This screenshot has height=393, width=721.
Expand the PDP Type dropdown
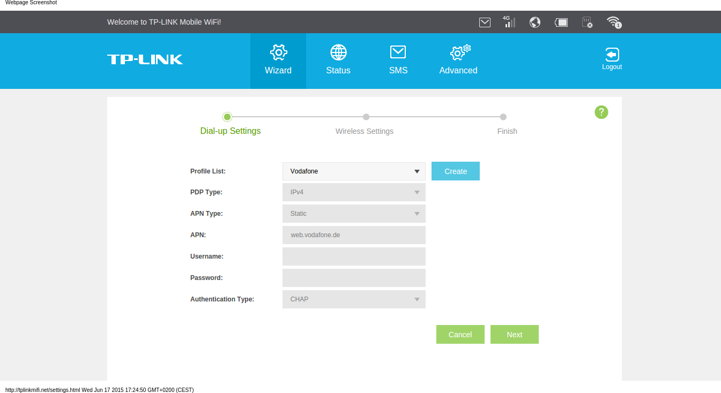(354, 192)
